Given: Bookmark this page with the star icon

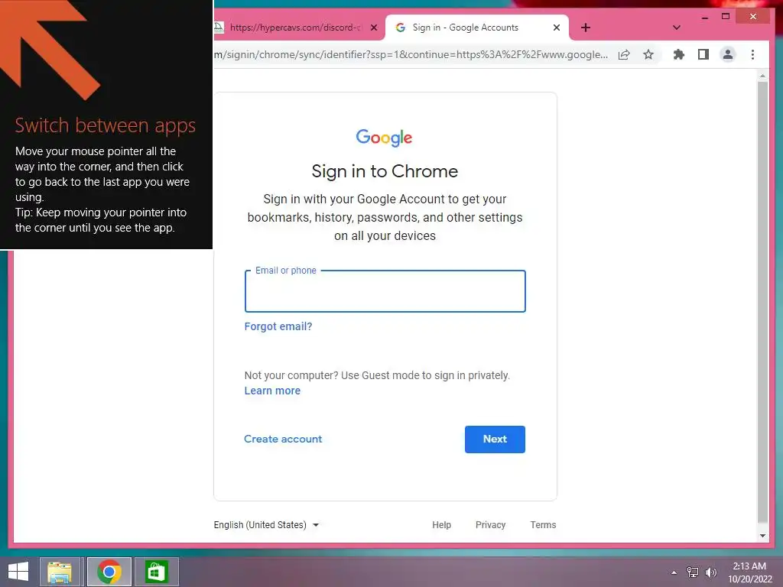Looking at the screenshot, I should (x=648, y=54).
